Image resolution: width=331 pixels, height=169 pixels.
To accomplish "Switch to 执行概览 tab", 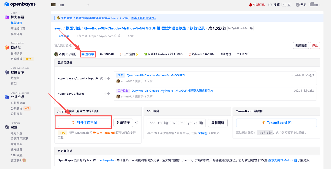I will tap(63, 36).
